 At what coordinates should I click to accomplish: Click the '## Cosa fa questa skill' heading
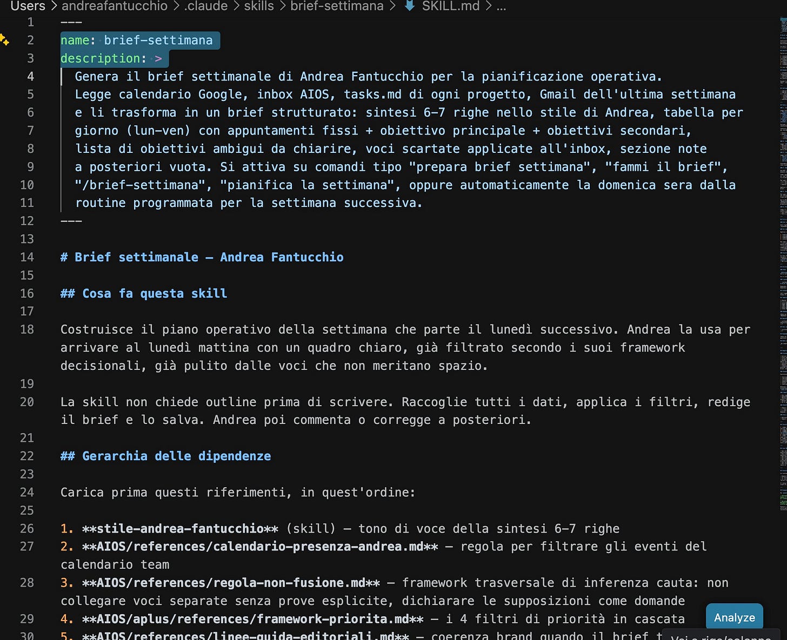click(144, 293)
